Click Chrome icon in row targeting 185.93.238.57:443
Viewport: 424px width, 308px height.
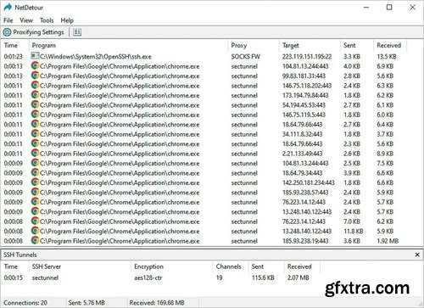(x=35, y=192)
